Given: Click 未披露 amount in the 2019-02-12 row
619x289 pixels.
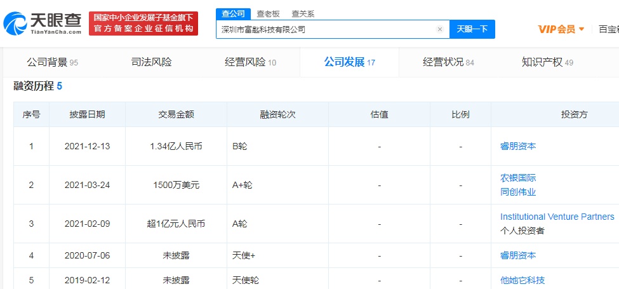Looking at the screenshot, I should (176, 281).
